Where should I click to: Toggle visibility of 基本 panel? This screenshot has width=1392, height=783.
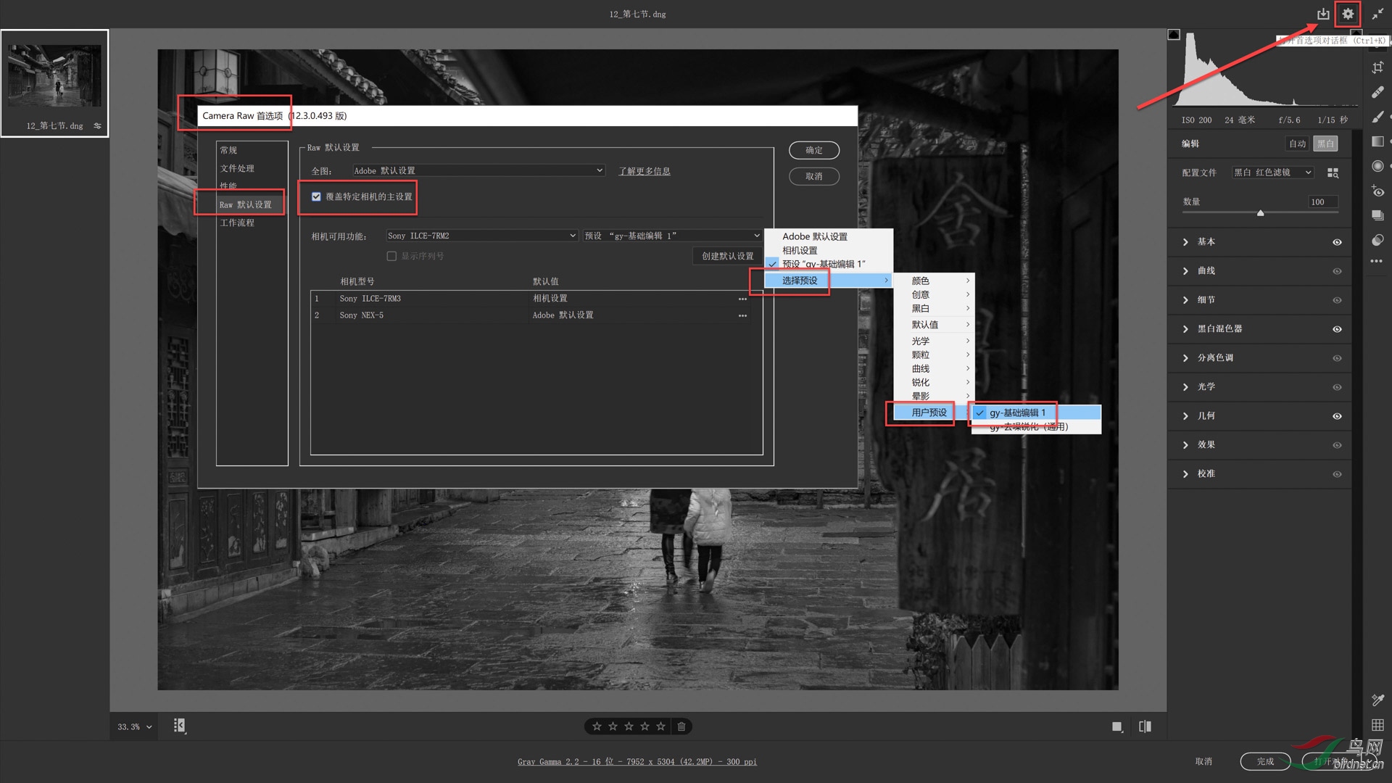1337,242
